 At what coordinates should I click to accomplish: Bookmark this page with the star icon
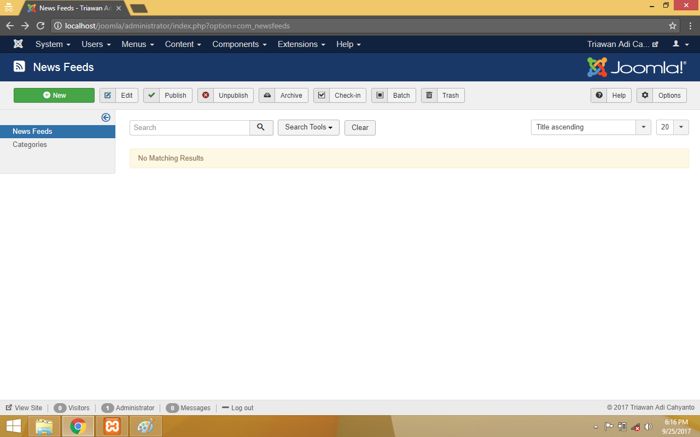coord(673,26)
